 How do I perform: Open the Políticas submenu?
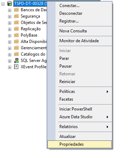[x=80, y=91]
